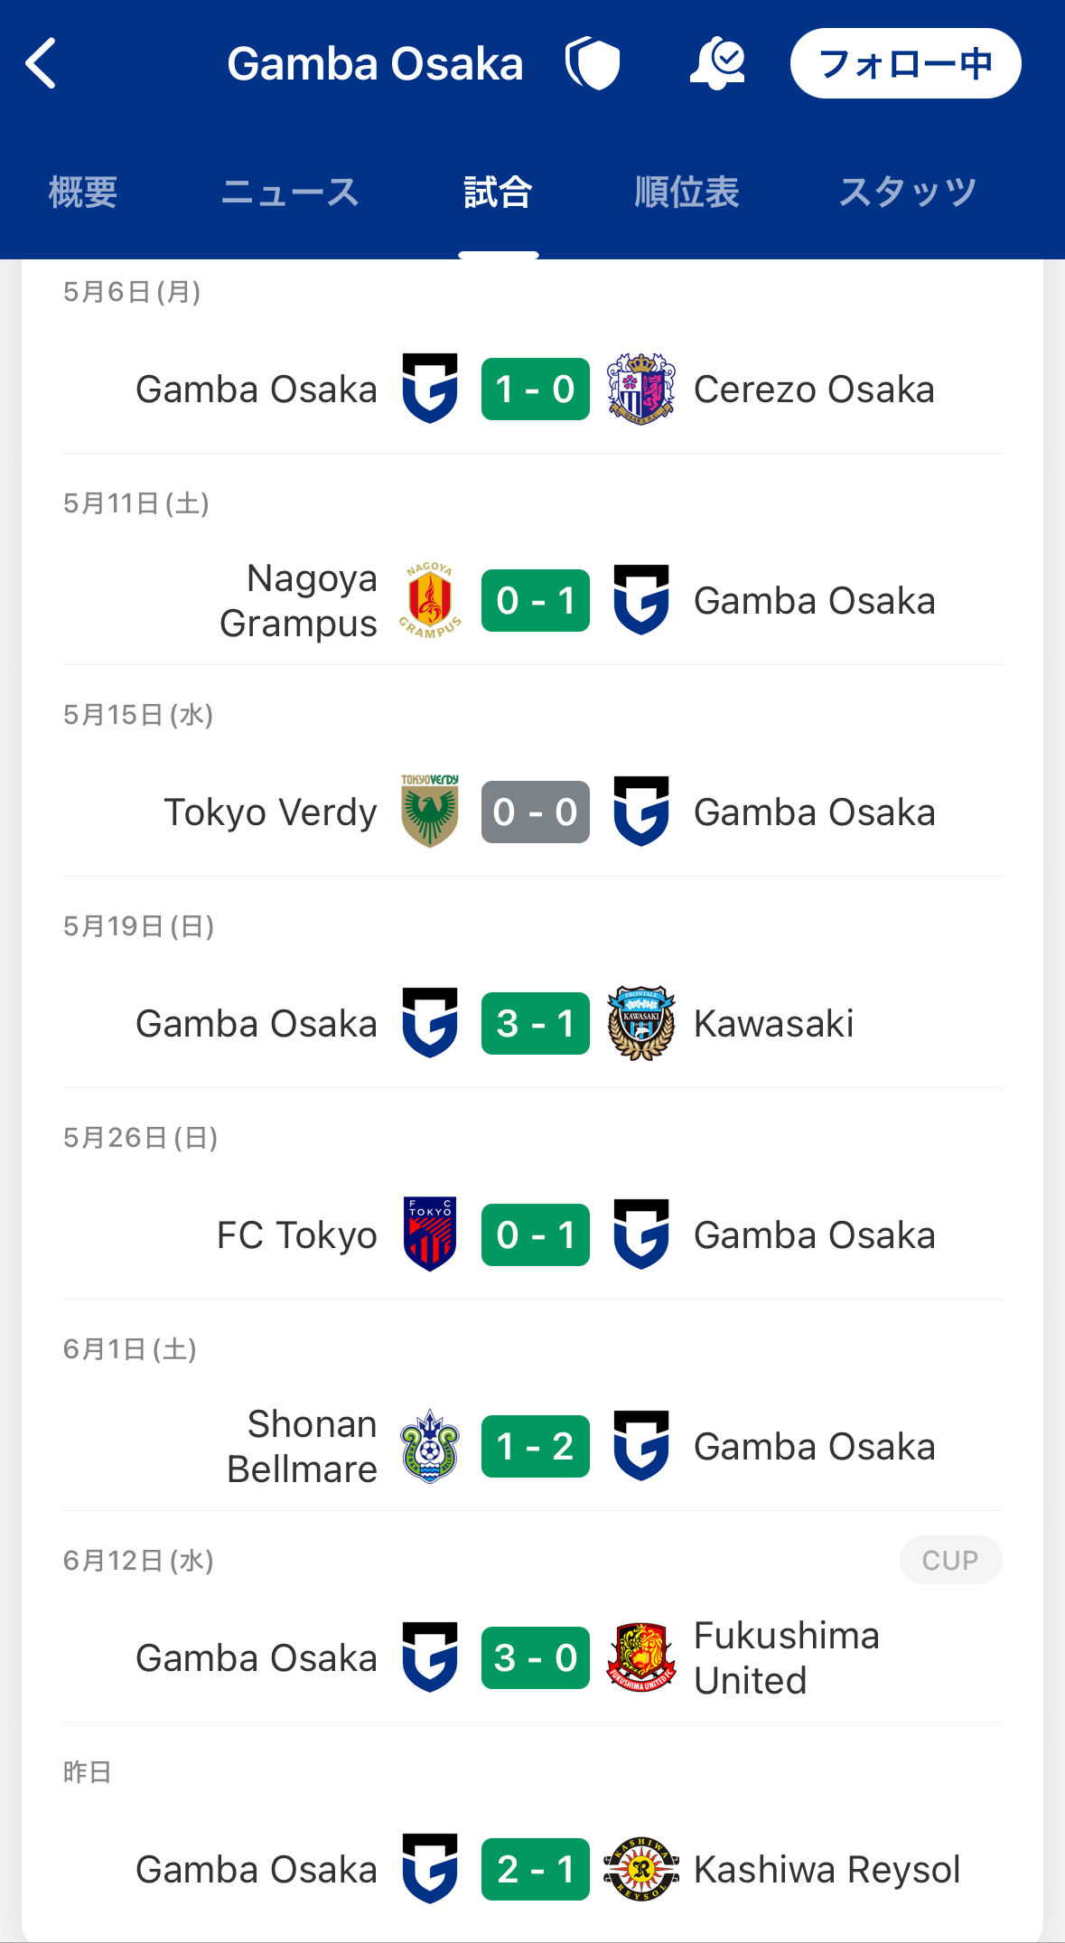Open the ニュース tab

290,192
